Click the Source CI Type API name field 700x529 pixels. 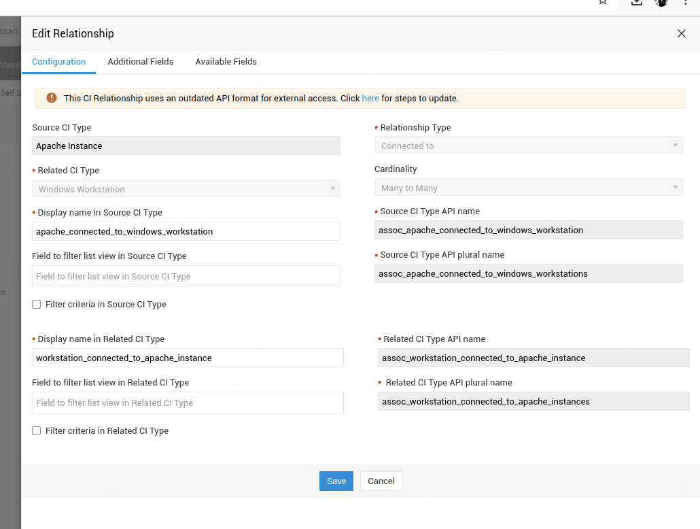click(529, 230)
